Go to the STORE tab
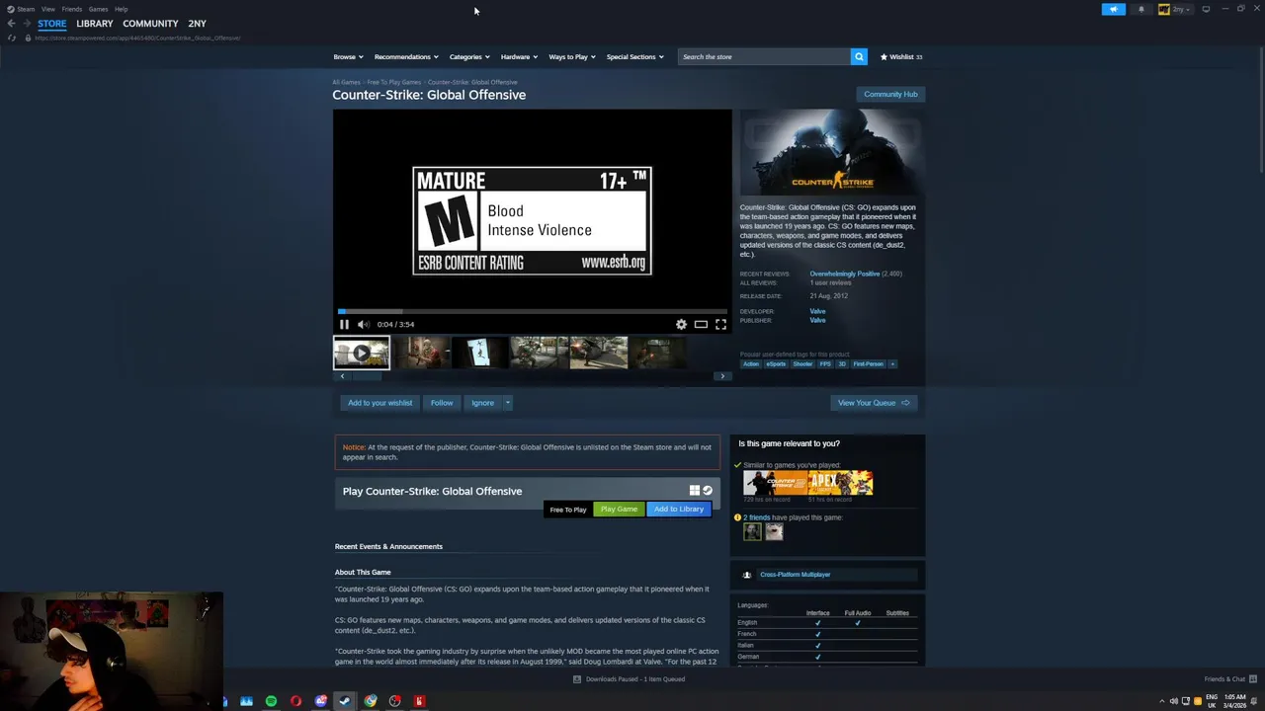Image resolution: width=1265 pixels, height=711 pixels. tap(52, 23)
